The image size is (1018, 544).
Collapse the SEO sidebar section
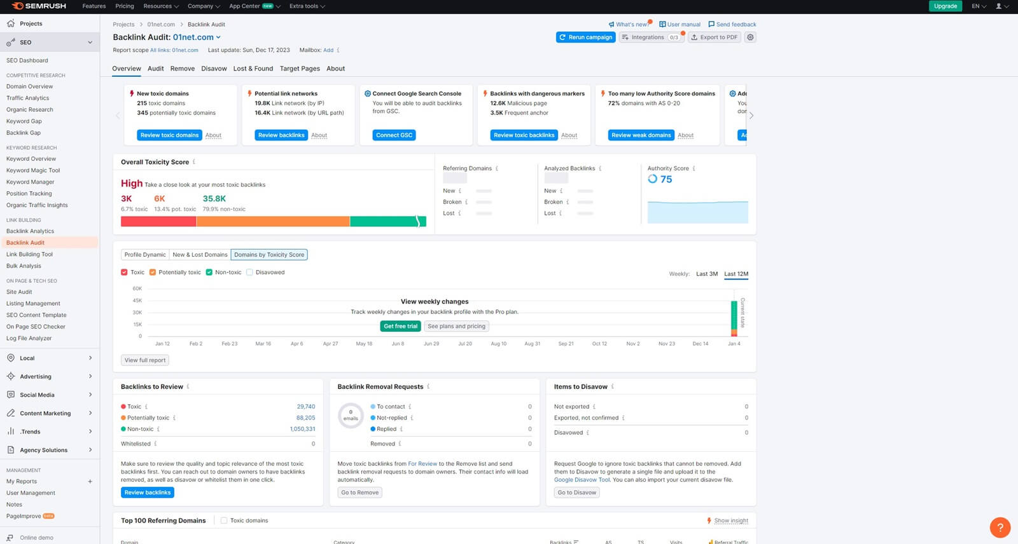click(90, 43)
